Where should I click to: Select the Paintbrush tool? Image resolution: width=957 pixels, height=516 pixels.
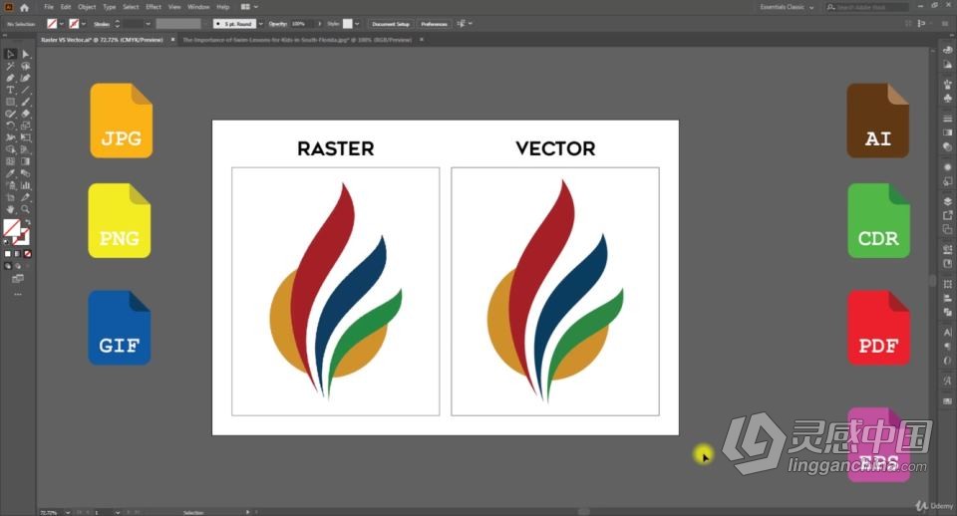click(26, 102)
